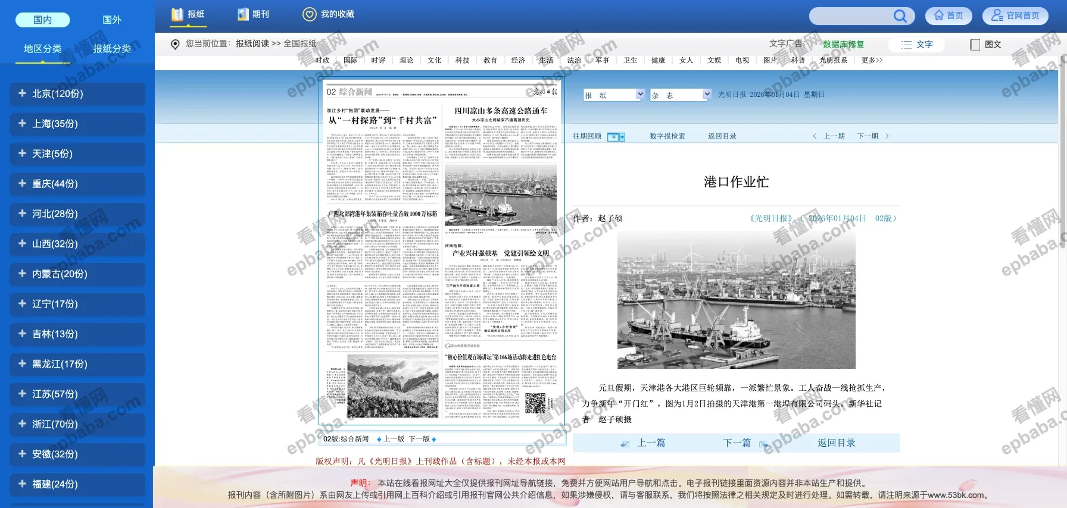
Task: Open the 健康 category
Action: click(659, 60)
